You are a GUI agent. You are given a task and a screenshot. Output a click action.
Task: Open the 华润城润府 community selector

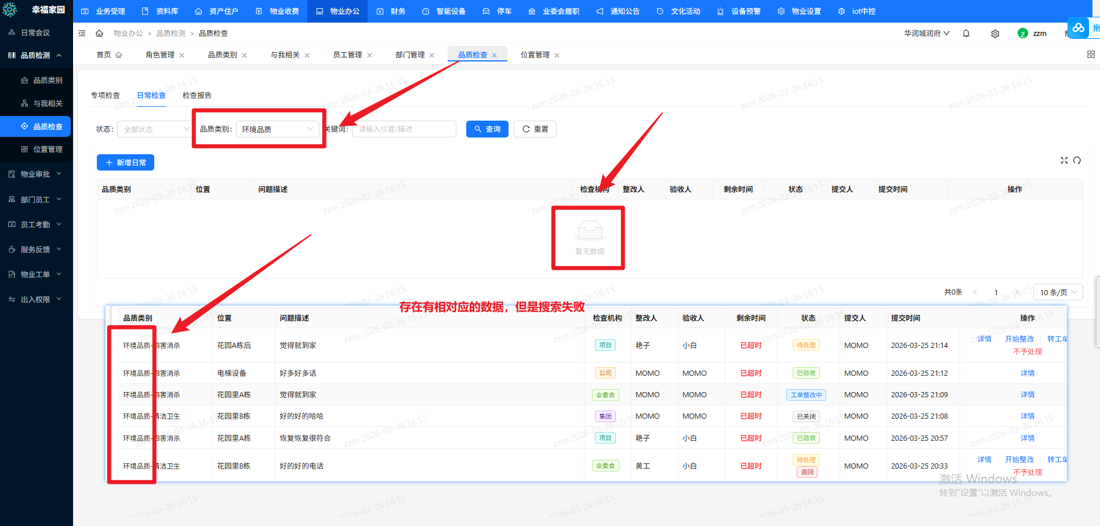pyautogui.click(x=926, y=34)
